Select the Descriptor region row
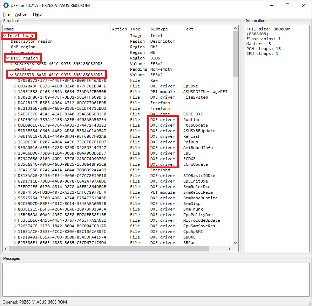Image resolution: width=312 pixels, height=306 pixels. pos(32,41)
